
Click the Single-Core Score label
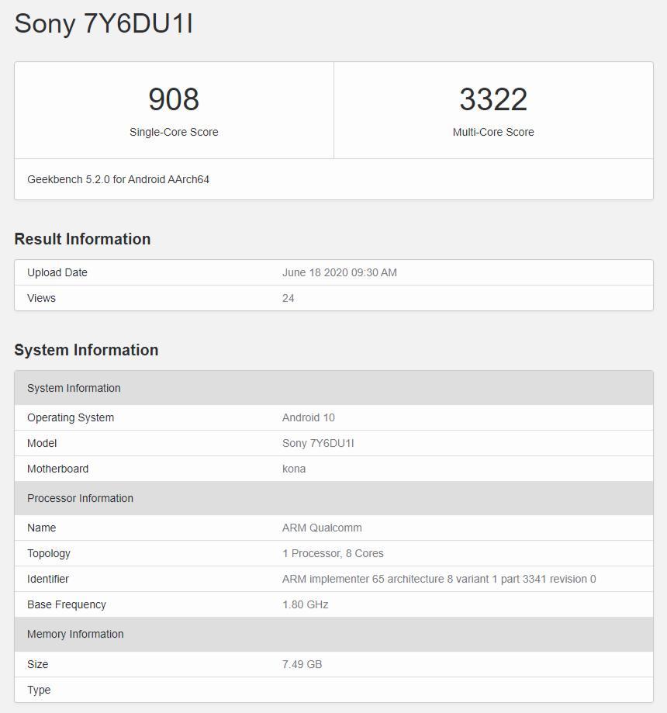(x=174, y=132)
